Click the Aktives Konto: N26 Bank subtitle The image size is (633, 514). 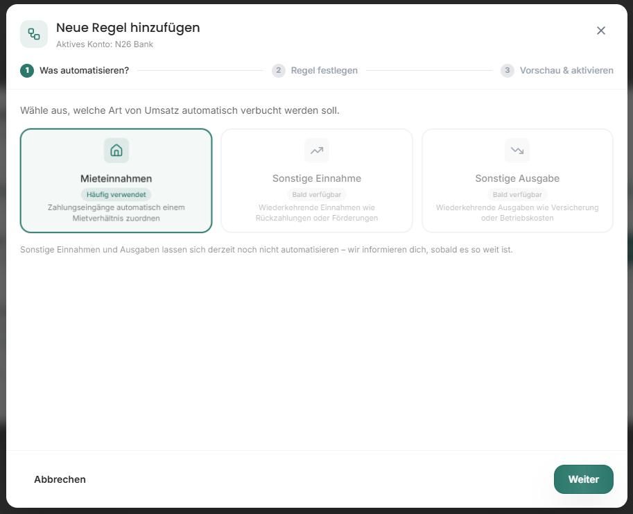click(x=105, y=44)
